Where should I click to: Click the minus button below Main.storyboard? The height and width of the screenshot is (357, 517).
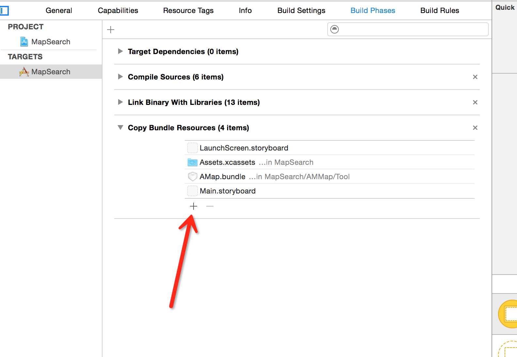210,206
